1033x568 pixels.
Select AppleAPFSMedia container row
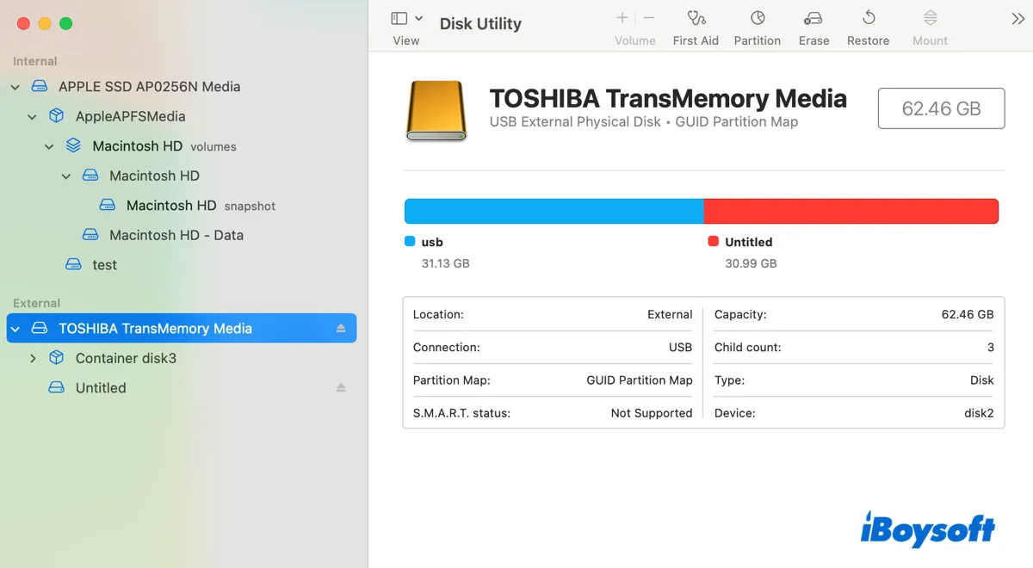tap(130, 116)
